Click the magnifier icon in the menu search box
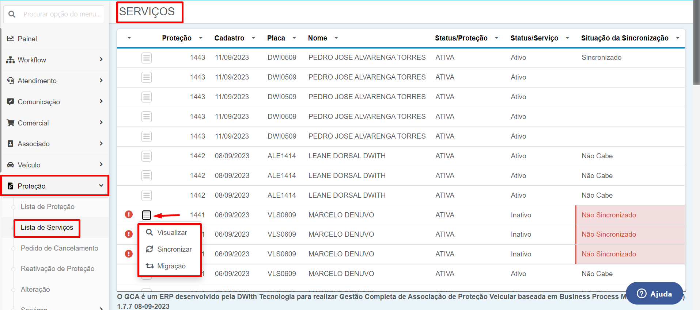This screenshot has width=700, height=310. [12, 14]
